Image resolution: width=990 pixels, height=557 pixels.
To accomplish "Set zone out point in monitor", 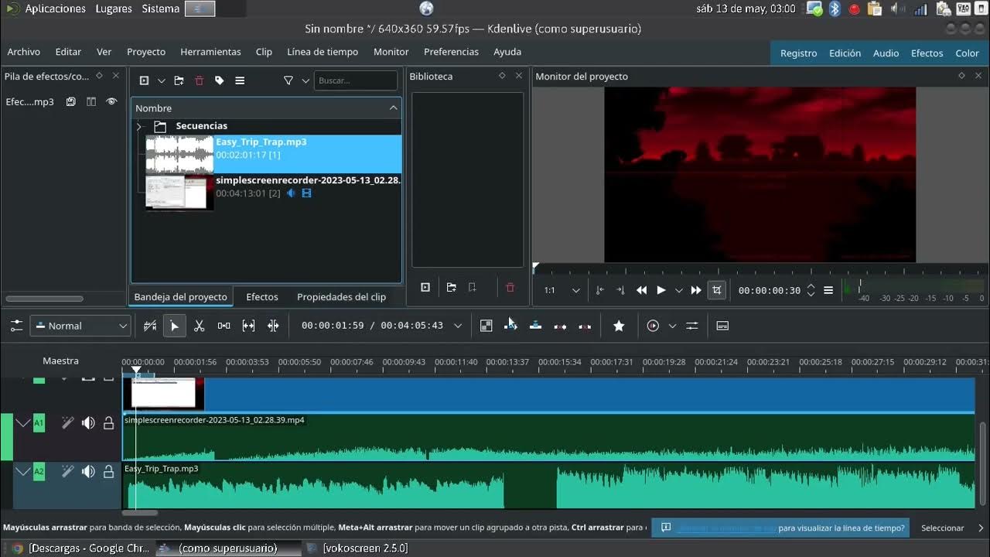I will pyautogui.click(x=620, y=290).
